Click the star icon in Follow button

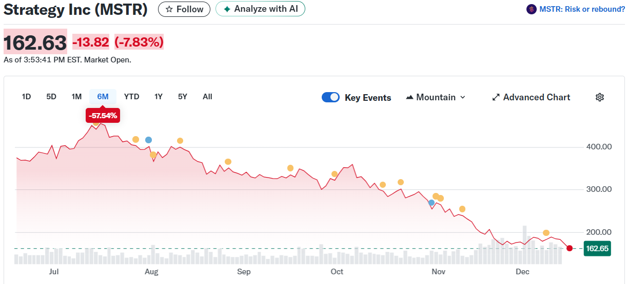(x=169, y=9)
